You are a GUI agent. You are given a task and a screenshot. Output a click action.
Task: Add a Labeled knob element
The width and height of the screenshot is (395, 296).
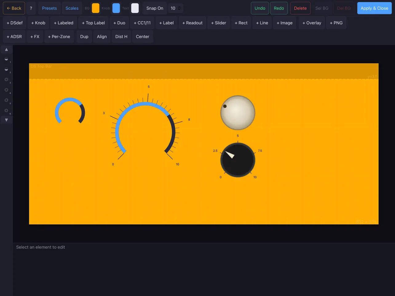(x=64, y=23)
